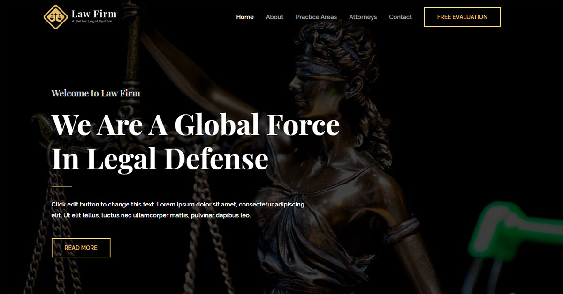Open the Contact page link
The width and height of the screenshot is (563, 294).
point(400,17)
